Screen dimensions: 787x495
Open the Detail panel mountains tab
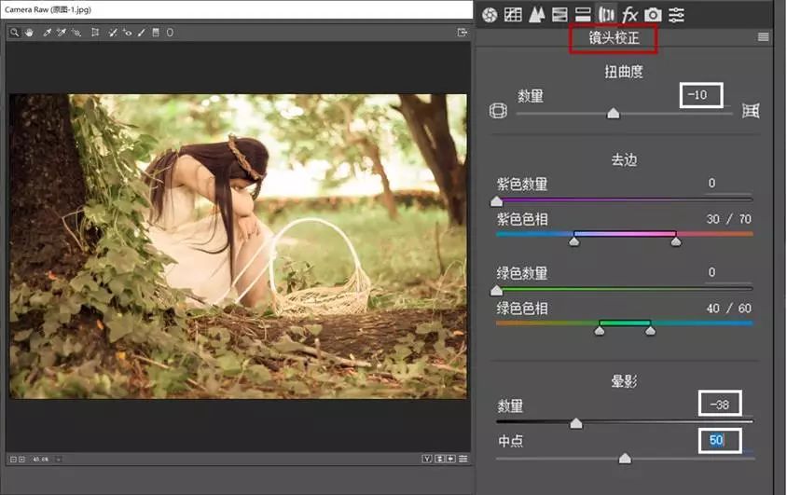[536, 15]
